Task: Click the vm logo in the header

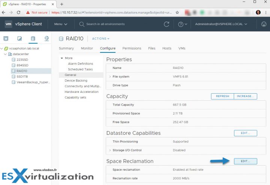Action: tap(8, 24)
